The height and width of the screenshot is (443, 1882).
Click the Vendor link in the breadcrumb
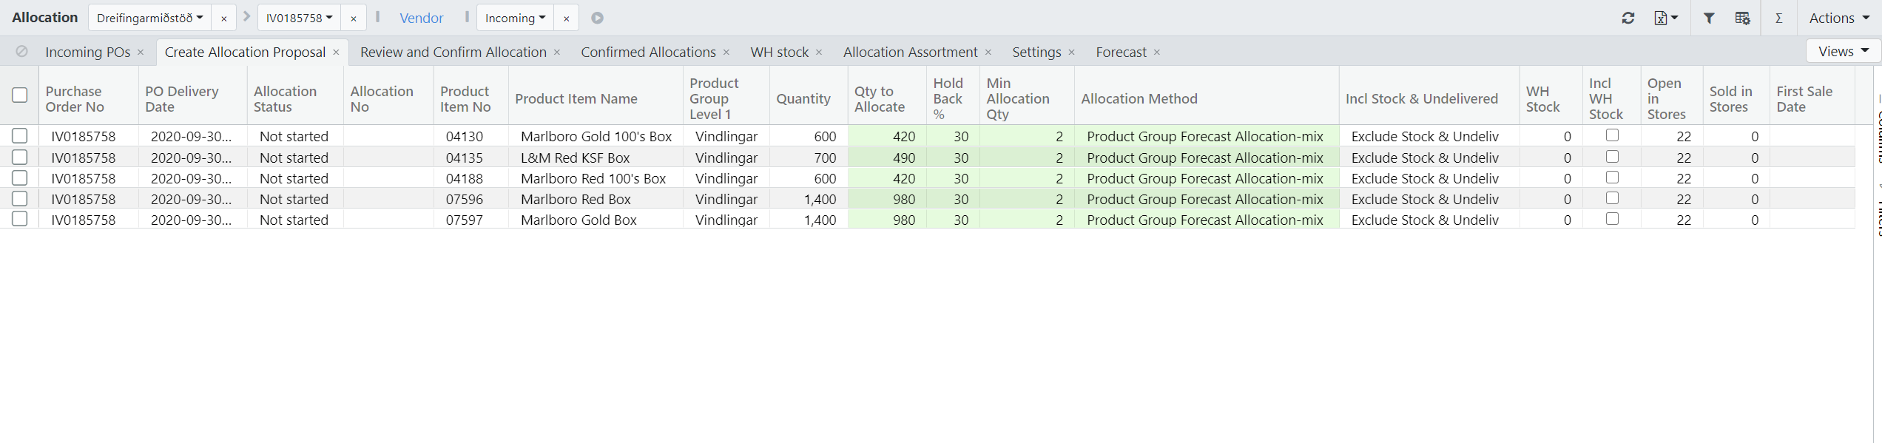click(x=421, y=18)
